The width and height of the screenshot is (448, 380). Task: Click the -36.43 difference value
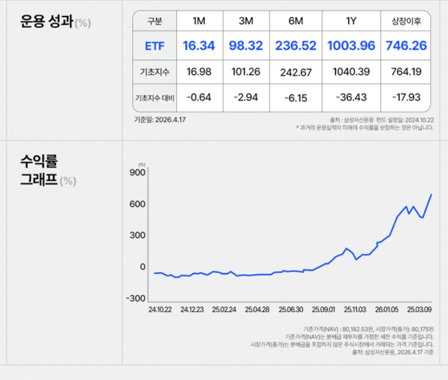click(351, 97)
